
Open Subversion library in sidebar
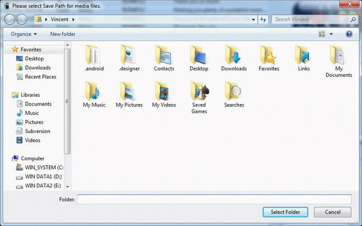[33, 131]
